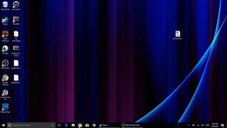The image size is (227, 128).
Task: Click the Cortana microphone icon
Action: 53,125
